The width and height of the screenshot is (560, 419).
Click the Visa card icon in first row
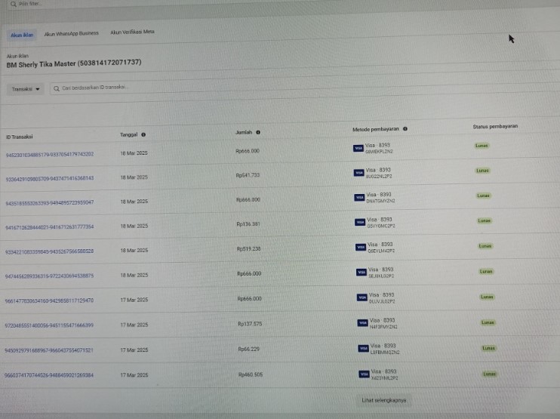click(358, 148)
